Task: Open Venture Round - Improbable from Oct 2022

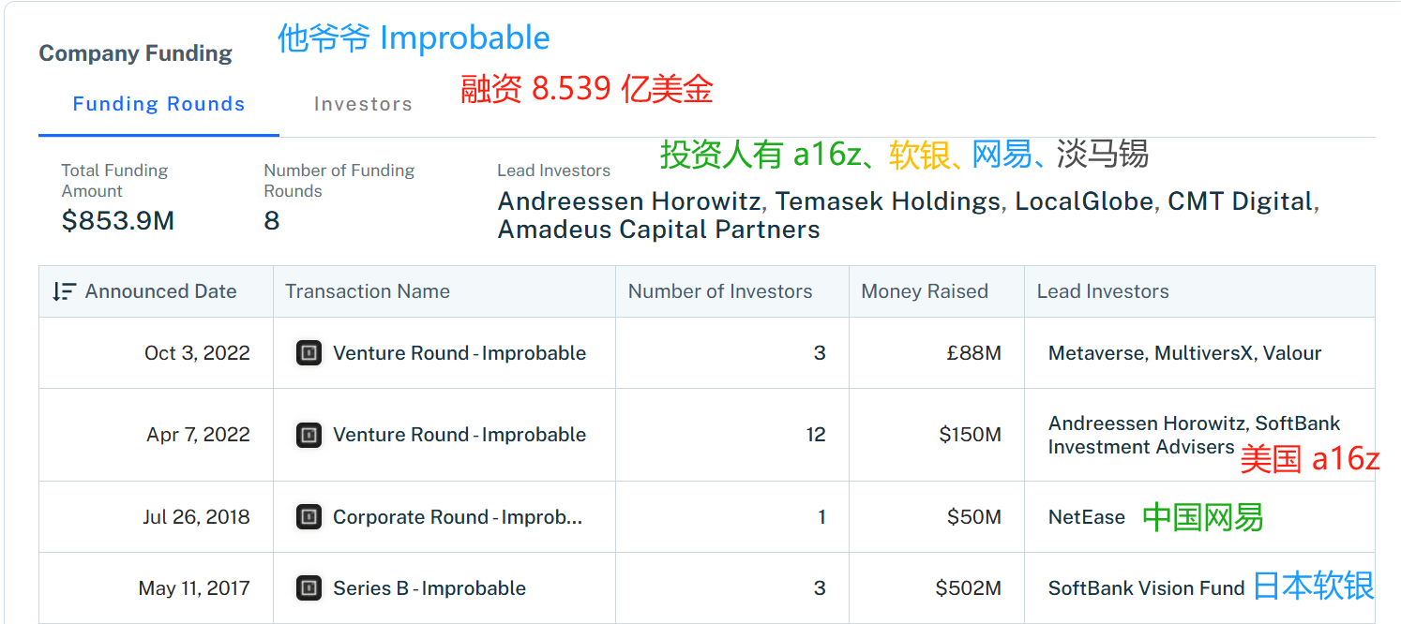Action: [x=459, y=353]
